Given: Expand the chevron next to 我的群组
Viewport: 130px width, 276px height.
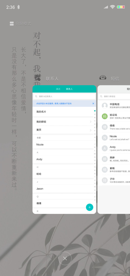Looking at the screenshot, I should pyautogui.click(x=91, y=122).
